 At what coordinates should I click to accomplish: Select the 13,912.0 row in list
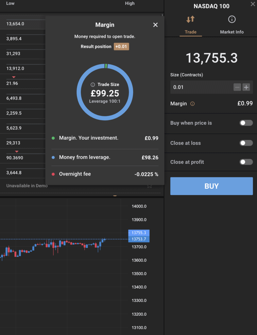[x=23, y=69]
